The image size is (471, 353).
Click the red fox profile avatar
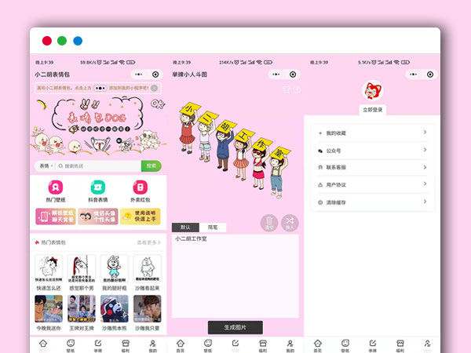click(372, 91)
